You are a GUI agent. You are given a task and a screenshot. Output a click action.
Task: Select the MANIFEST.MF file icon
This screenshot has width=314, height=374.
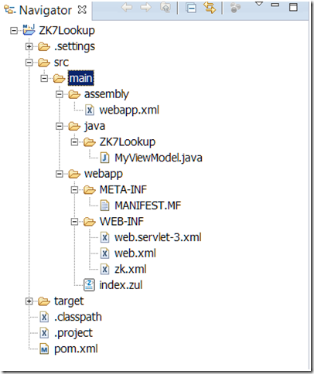[x=104, y=206]
